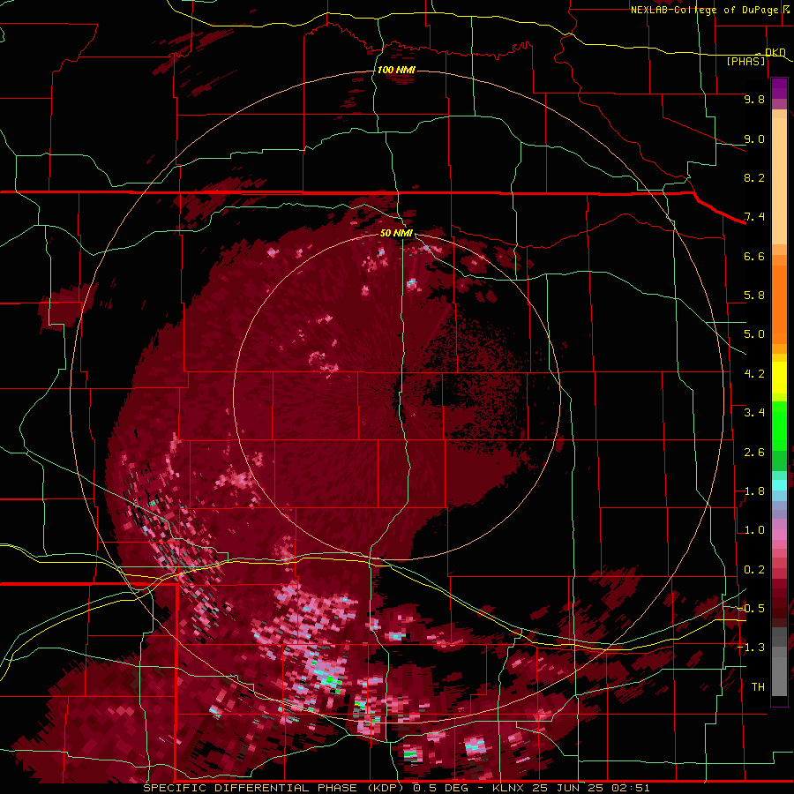The image size is (794, 794).
Task: Click the 50 NMI range ring label
Action: click(396, 233)
